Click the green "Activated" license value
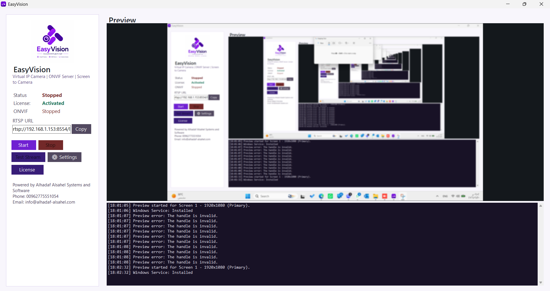The image size is (550, 291). 53,103
